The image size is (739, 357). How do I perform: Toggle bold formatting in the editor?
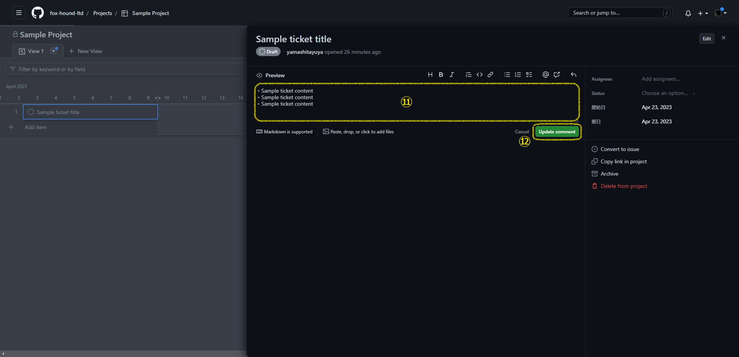tap(441, 75)
